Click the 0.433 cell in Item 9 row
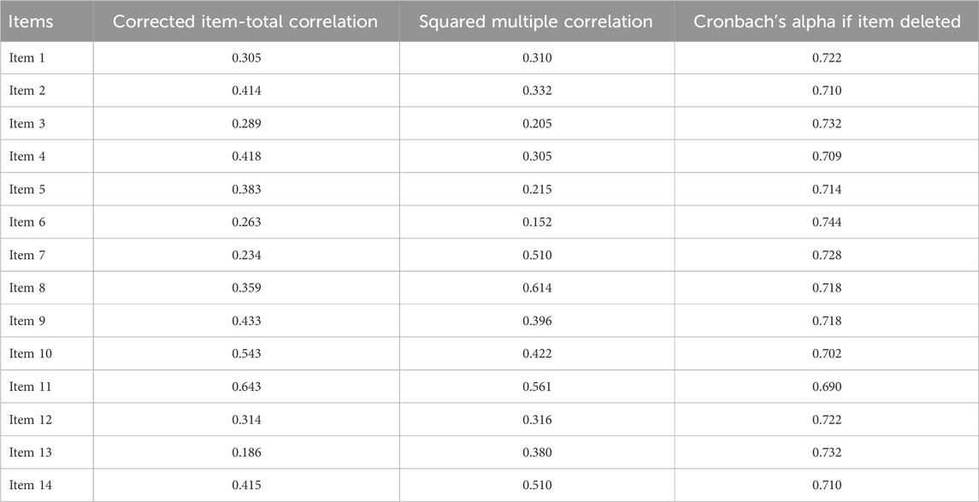The height and width of the screenshot is (502, 979). [x=246, y=321]
